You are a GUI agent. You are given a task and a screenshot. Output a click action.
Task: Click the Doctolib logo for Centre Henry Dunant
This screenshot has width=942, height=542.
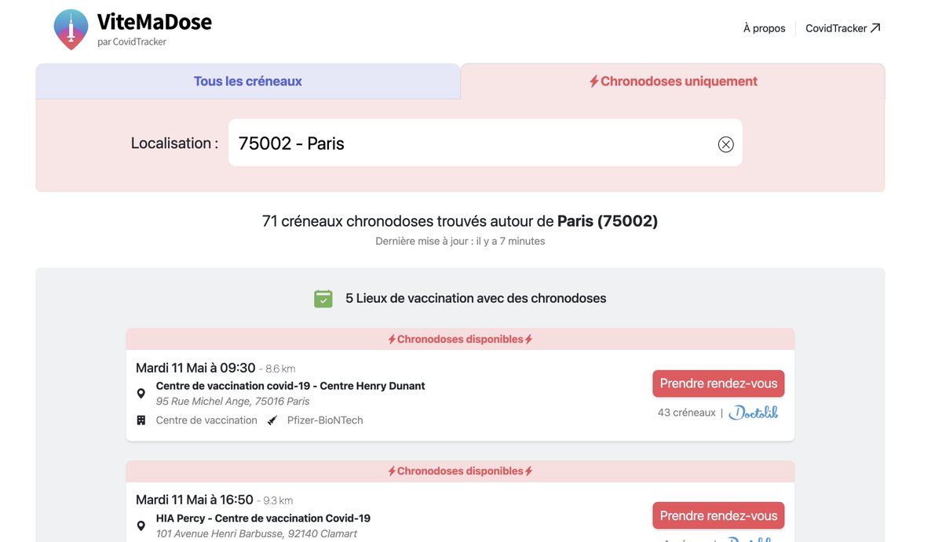tap(754, 413)
